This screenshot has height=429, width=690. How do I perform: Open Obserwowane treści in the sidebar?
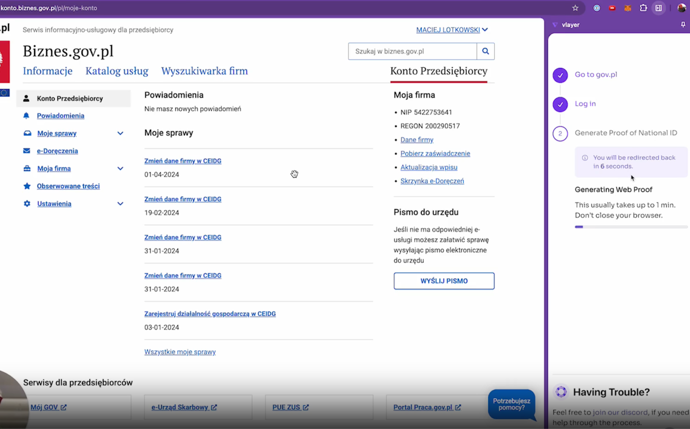coord(68,186)
